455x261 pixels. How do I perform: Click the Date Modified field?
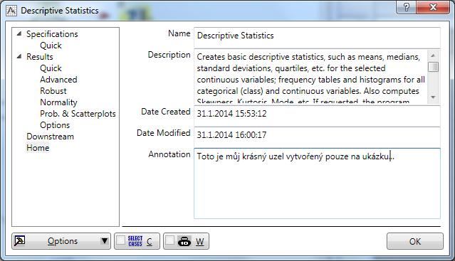(317, 137)
